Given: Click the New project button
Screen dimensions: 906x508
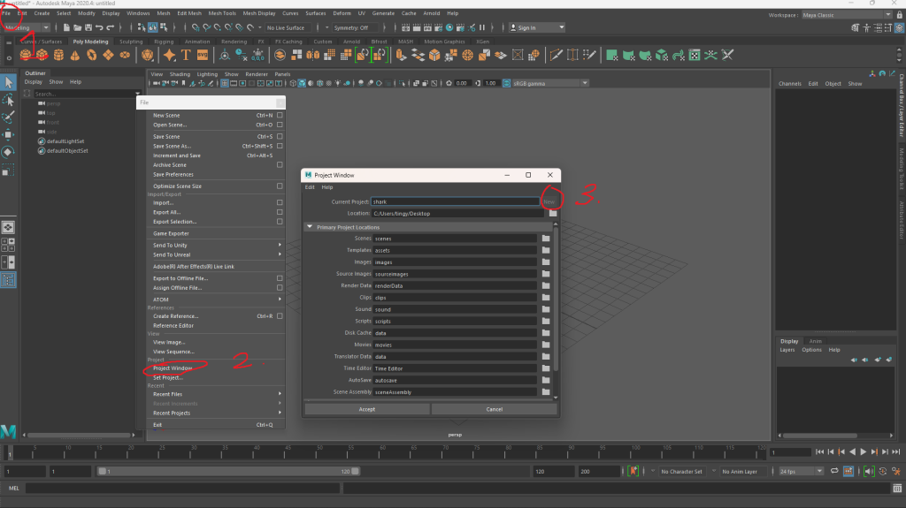Looking at the screenshot, I should click(x=549, y=201).
